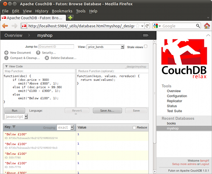Open the Grouping exact dropdown
Viewport: 212px width, 174px height.
tap(65, 127)
